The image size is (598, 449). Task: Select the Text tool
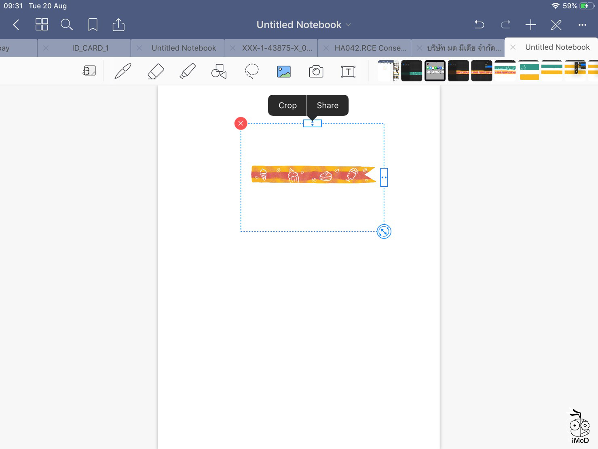pyautogui.click(x=348, y=71)
